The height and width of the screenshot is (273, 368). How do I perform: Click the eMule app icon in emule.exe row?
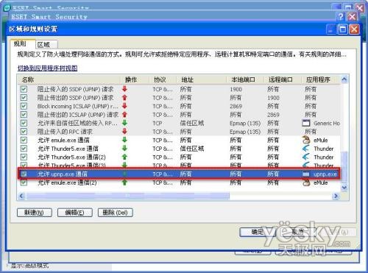point(306,140)
